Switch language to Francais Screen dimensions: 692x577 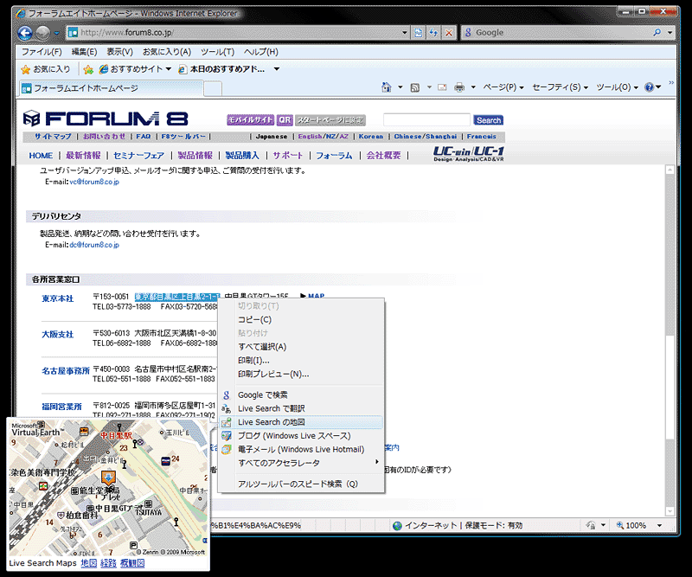[x=482, y=137]
